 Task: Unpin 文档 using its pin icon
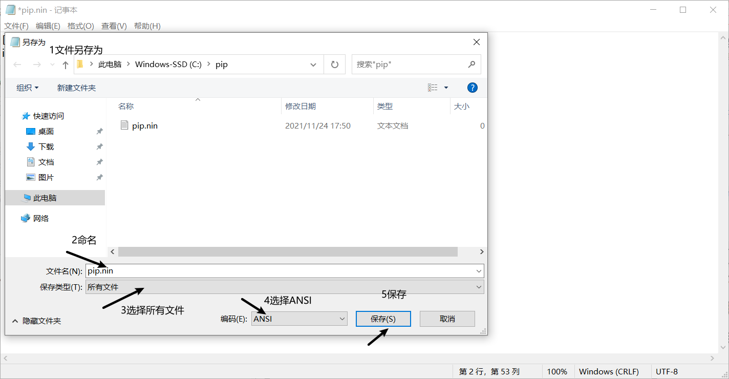(x=100, y=162)
